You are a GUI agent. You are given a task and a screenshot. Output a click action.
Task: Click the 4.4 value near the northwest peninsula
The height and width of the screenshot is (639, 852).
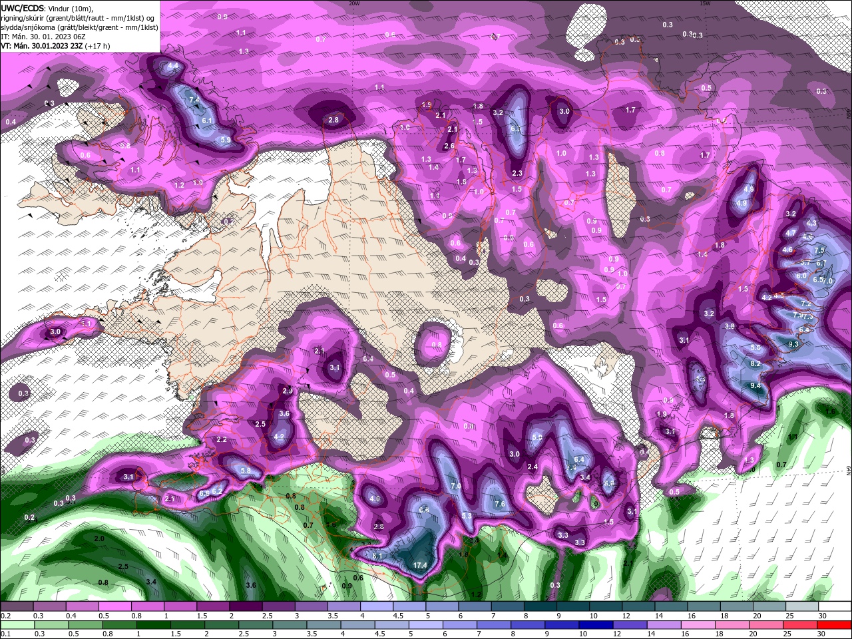point(173,66)
